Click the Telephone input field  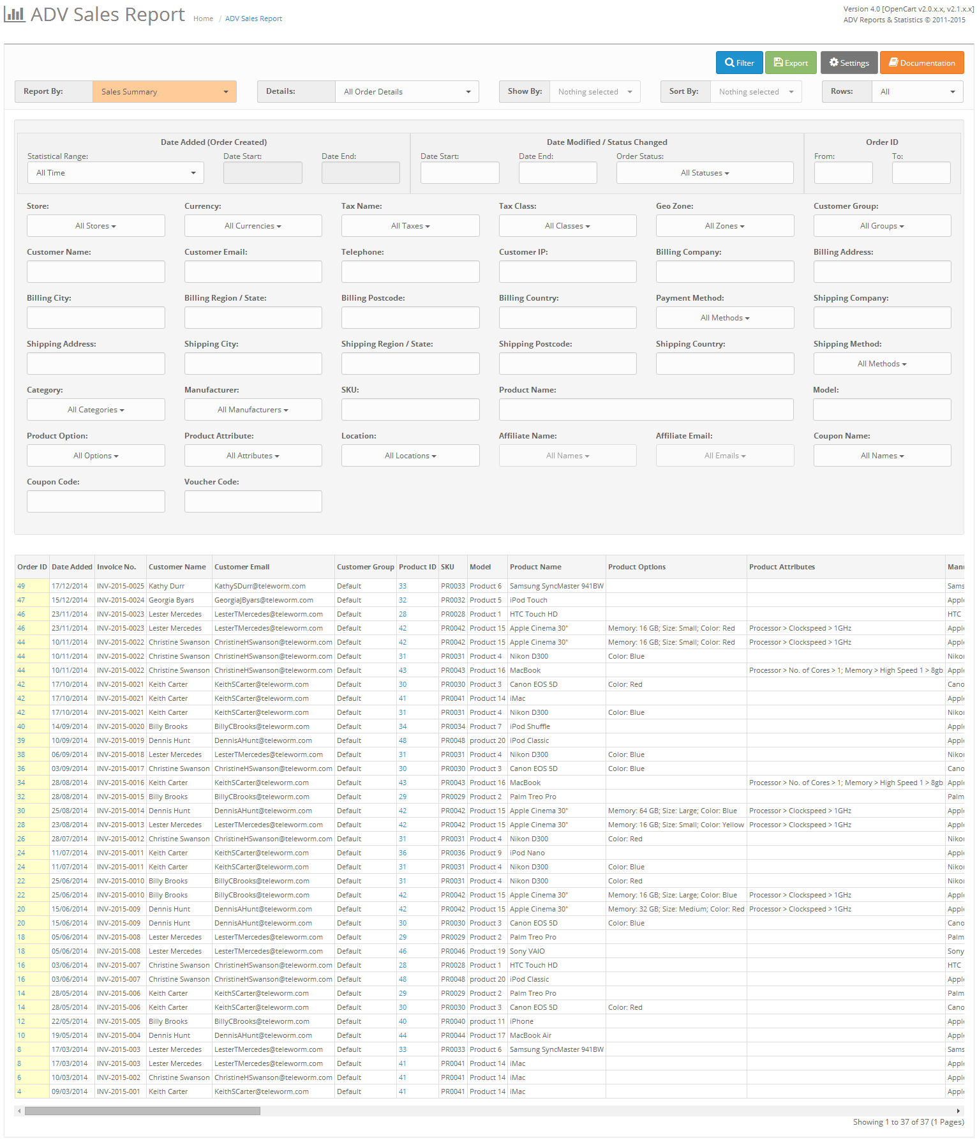[410, 271]
